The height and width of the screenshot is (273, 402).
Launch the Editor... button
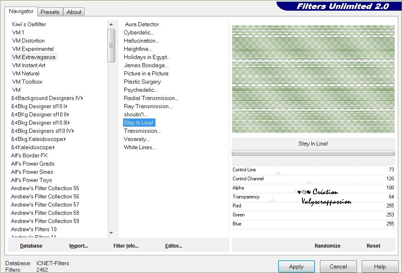click(x=174, y=246)
